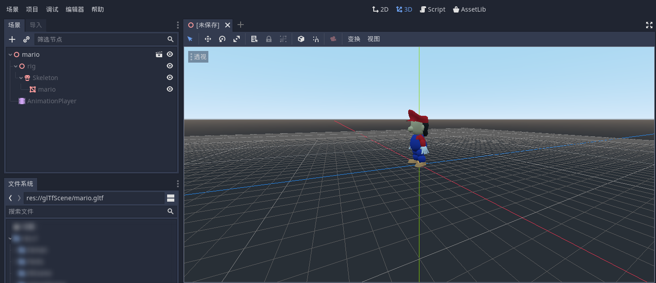
Task: Toggle the use local space cube icon
Action: [x=301, y=39]
